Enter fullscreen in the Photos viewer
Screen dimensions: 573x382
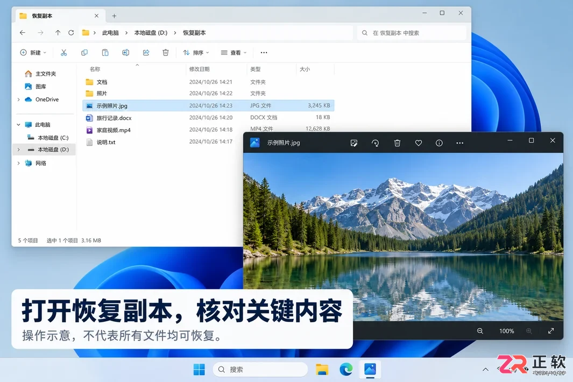tap(551, 331)
